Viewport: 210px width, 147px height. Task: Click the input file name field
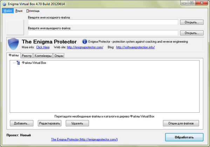[103, 22]
